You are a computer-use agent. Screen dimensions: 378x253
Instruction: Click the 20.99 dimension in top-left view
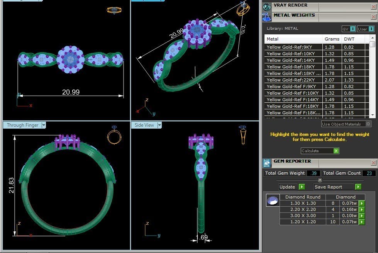(x=71, y=92)
